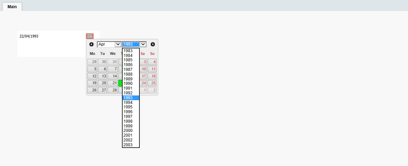This screenshot has width=408, height=166.
Task: Pick 1998 from year options
Action: [x=131, y=121]
